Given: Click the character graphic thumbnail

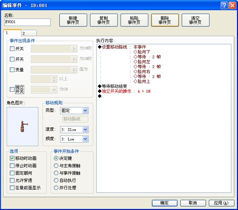Looking at the screenshot, I should 22,127.
